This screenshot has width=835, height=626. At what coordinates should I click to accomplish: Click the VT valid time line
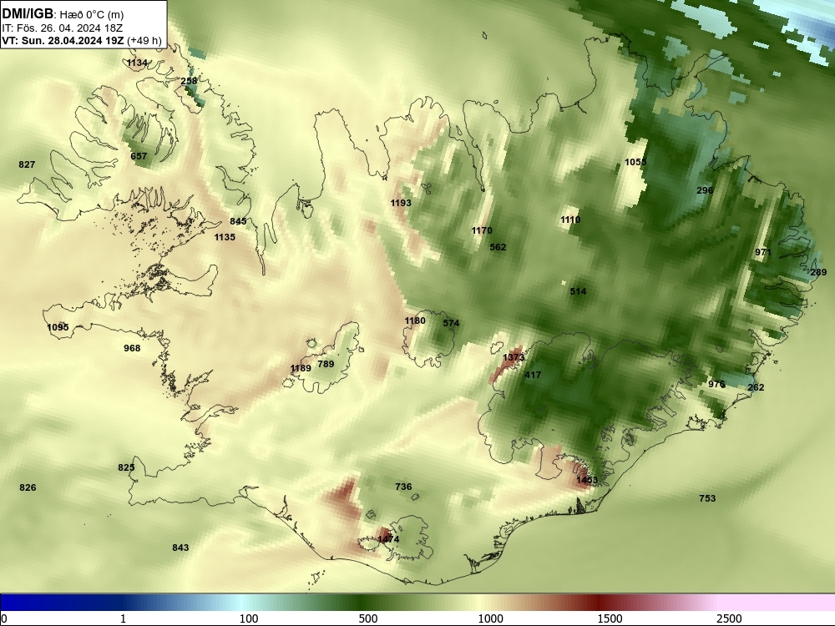[82, 40]
